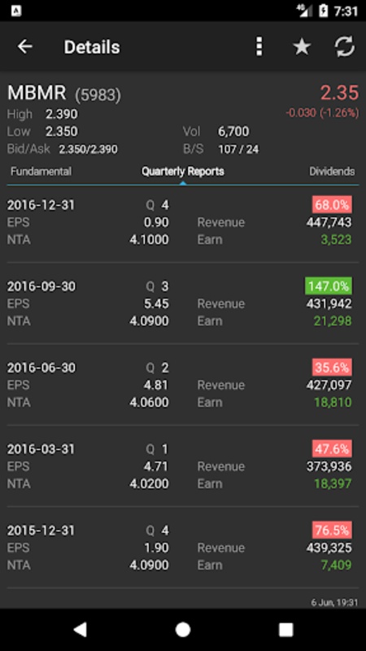Tap Android recent apps square
Screen dimensions: 366x651
pyautogui.click(x=285, y=629)
